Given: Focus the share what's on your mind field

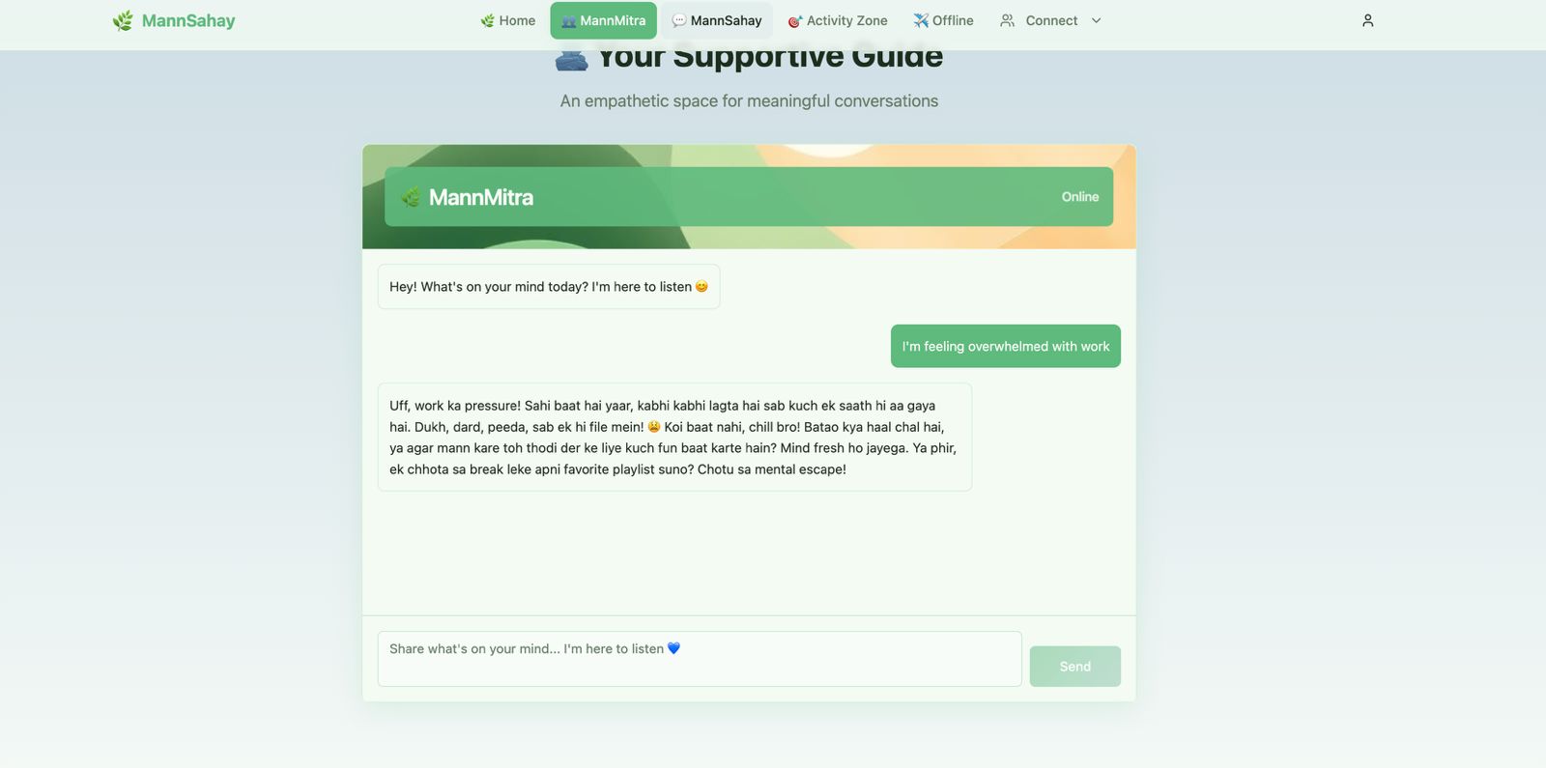Looking at the screenshot, I should [x=700, y=659].
